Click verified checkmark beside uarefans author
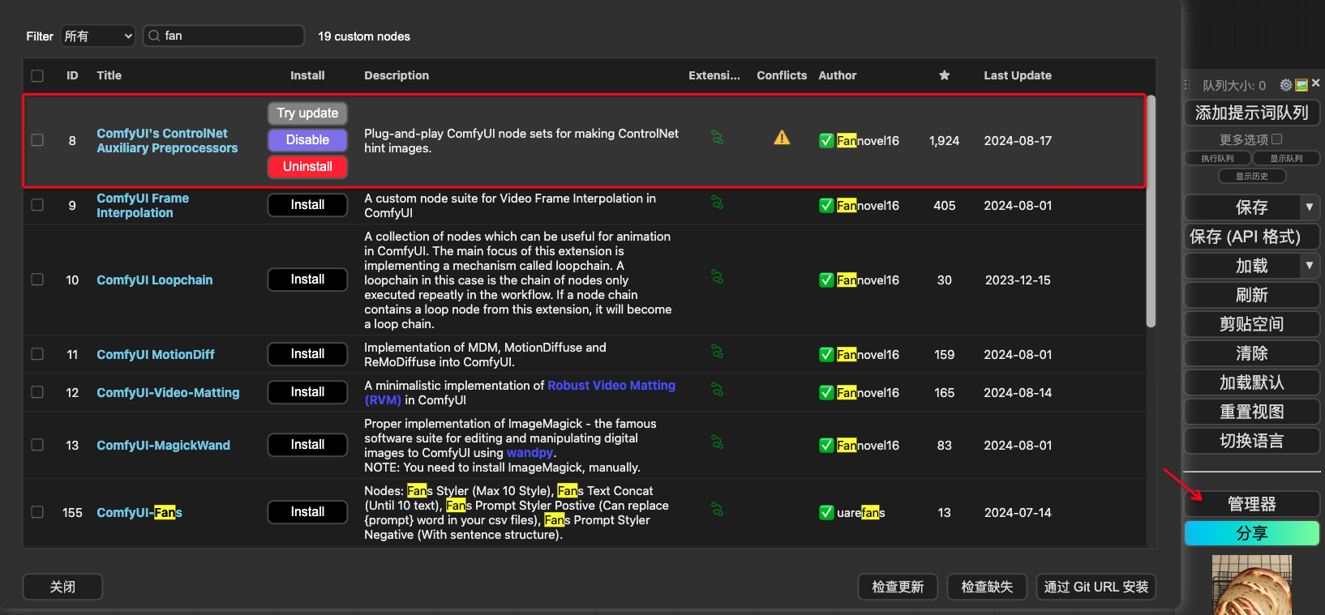The width and height of the screenshot is (1325, 615). [x=826, y=512]
